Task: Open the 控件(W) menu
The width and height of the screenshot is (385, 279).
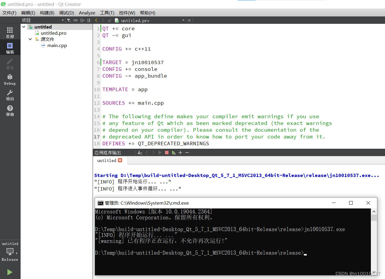Action: (x=127, y=13)
